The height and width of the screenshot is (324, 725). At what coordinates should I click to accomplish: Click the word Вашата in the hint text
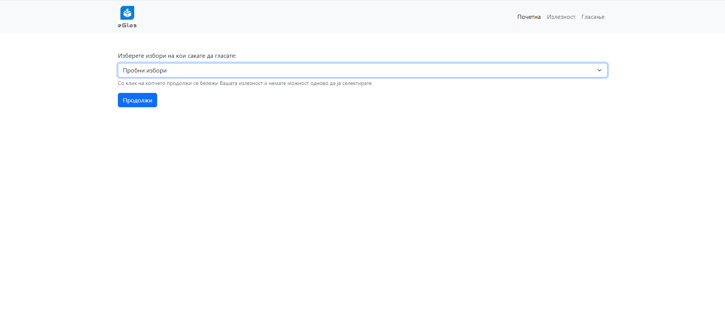(x=228, y=83)
